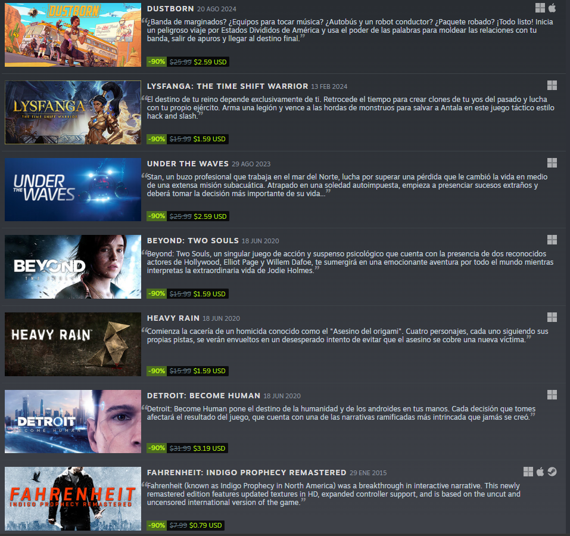Click Dustborn's -90% discount badge
Image resolution: width=570 pixels, height=536 pixels.
click(157, 62)
